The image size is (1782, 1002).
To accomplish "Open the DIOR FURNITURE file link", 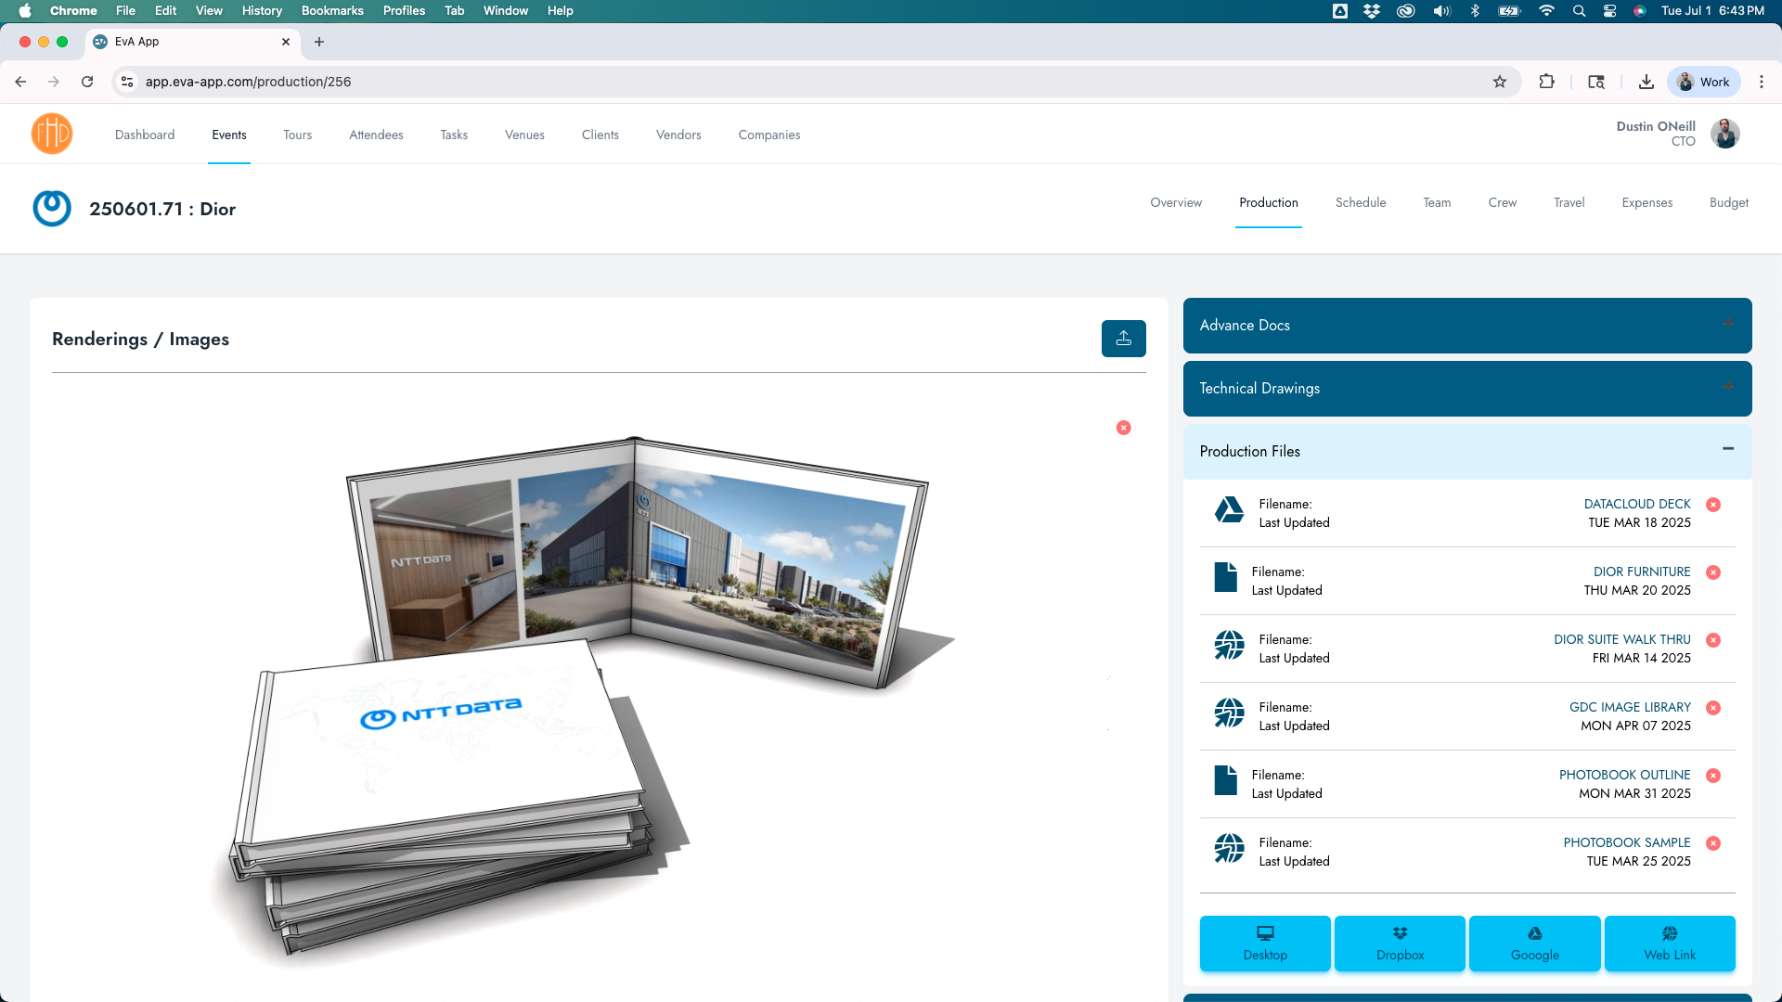I will 1641,572.
